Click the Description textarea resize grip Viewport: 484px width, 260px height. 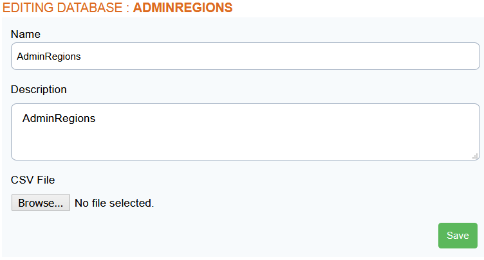click(x=476, y=157)
